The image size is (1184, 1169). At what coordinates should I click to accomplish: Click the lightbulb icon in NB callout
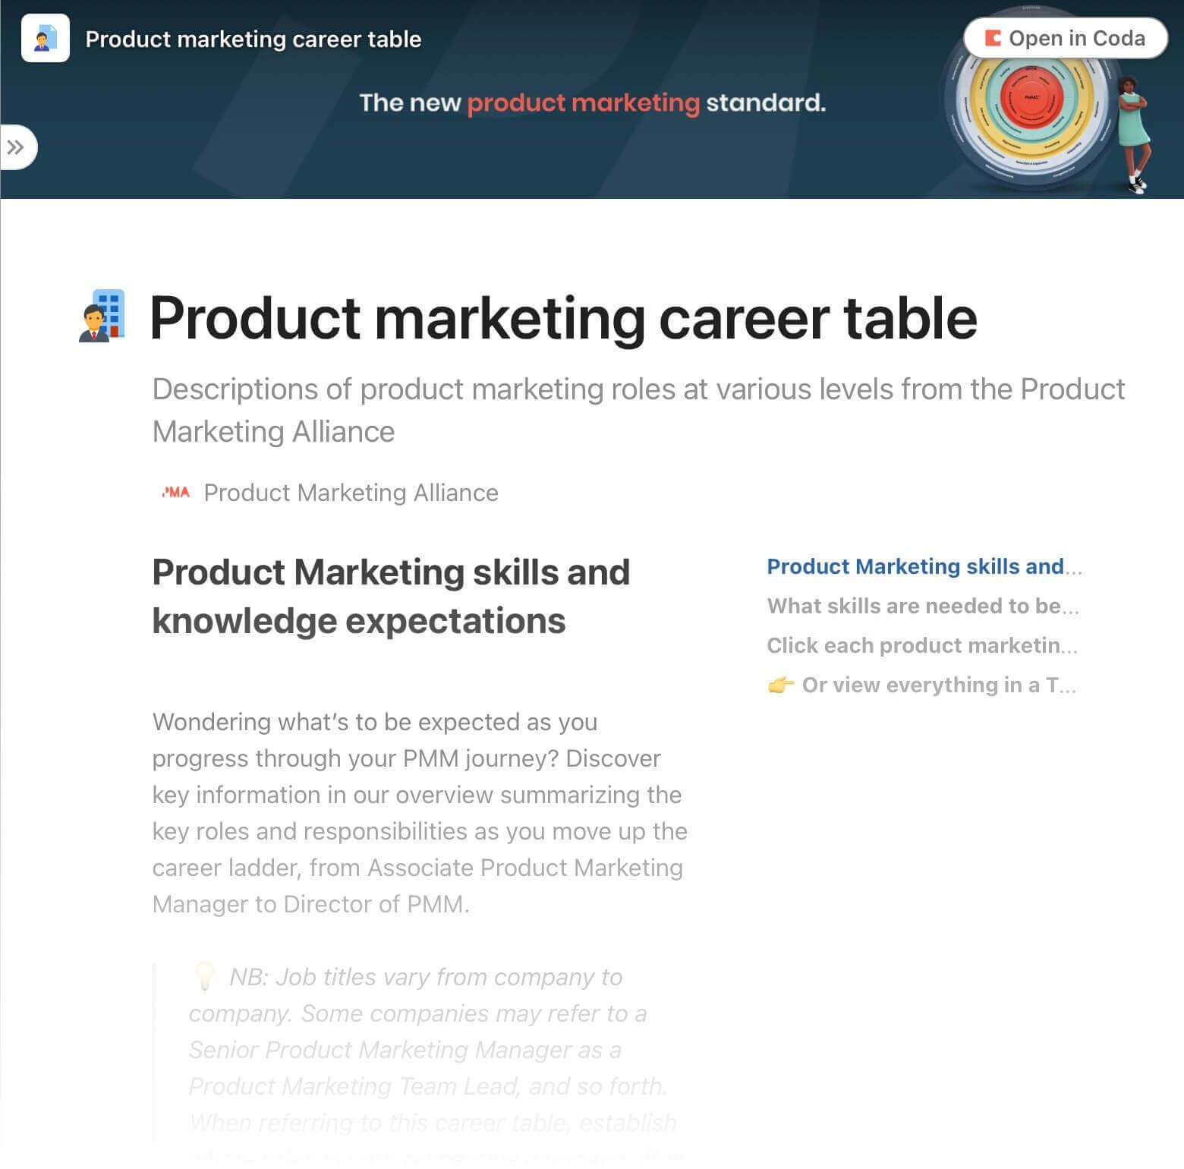click(204, 976)
